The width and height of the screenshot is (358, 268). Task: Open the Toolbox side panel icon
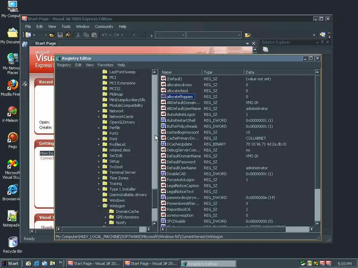click(x=25, y=84)
